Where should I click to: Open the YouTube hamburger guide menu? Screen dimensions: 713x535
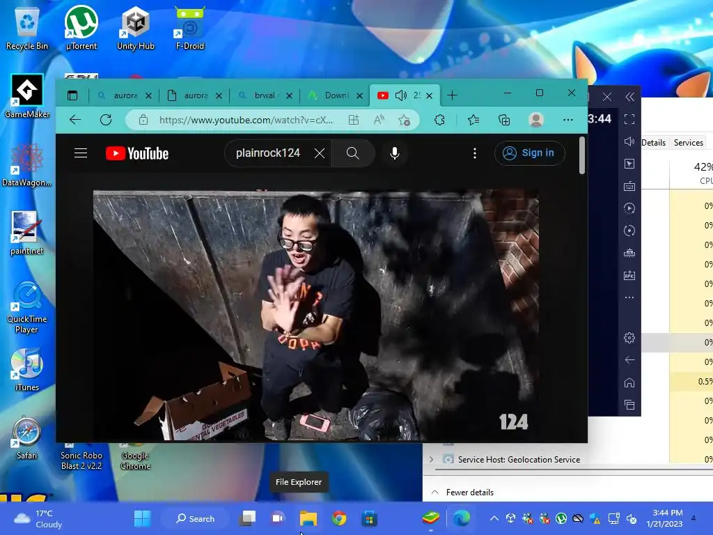pyautogui.click(x=81, y=153)
